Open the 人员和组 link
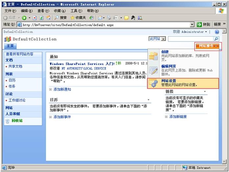This screenshot has width=229, height=172. (13, 114)
